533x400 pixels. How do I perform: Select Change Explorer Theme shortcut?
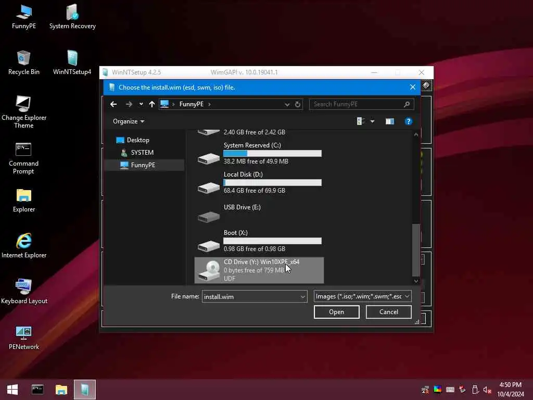24,113
